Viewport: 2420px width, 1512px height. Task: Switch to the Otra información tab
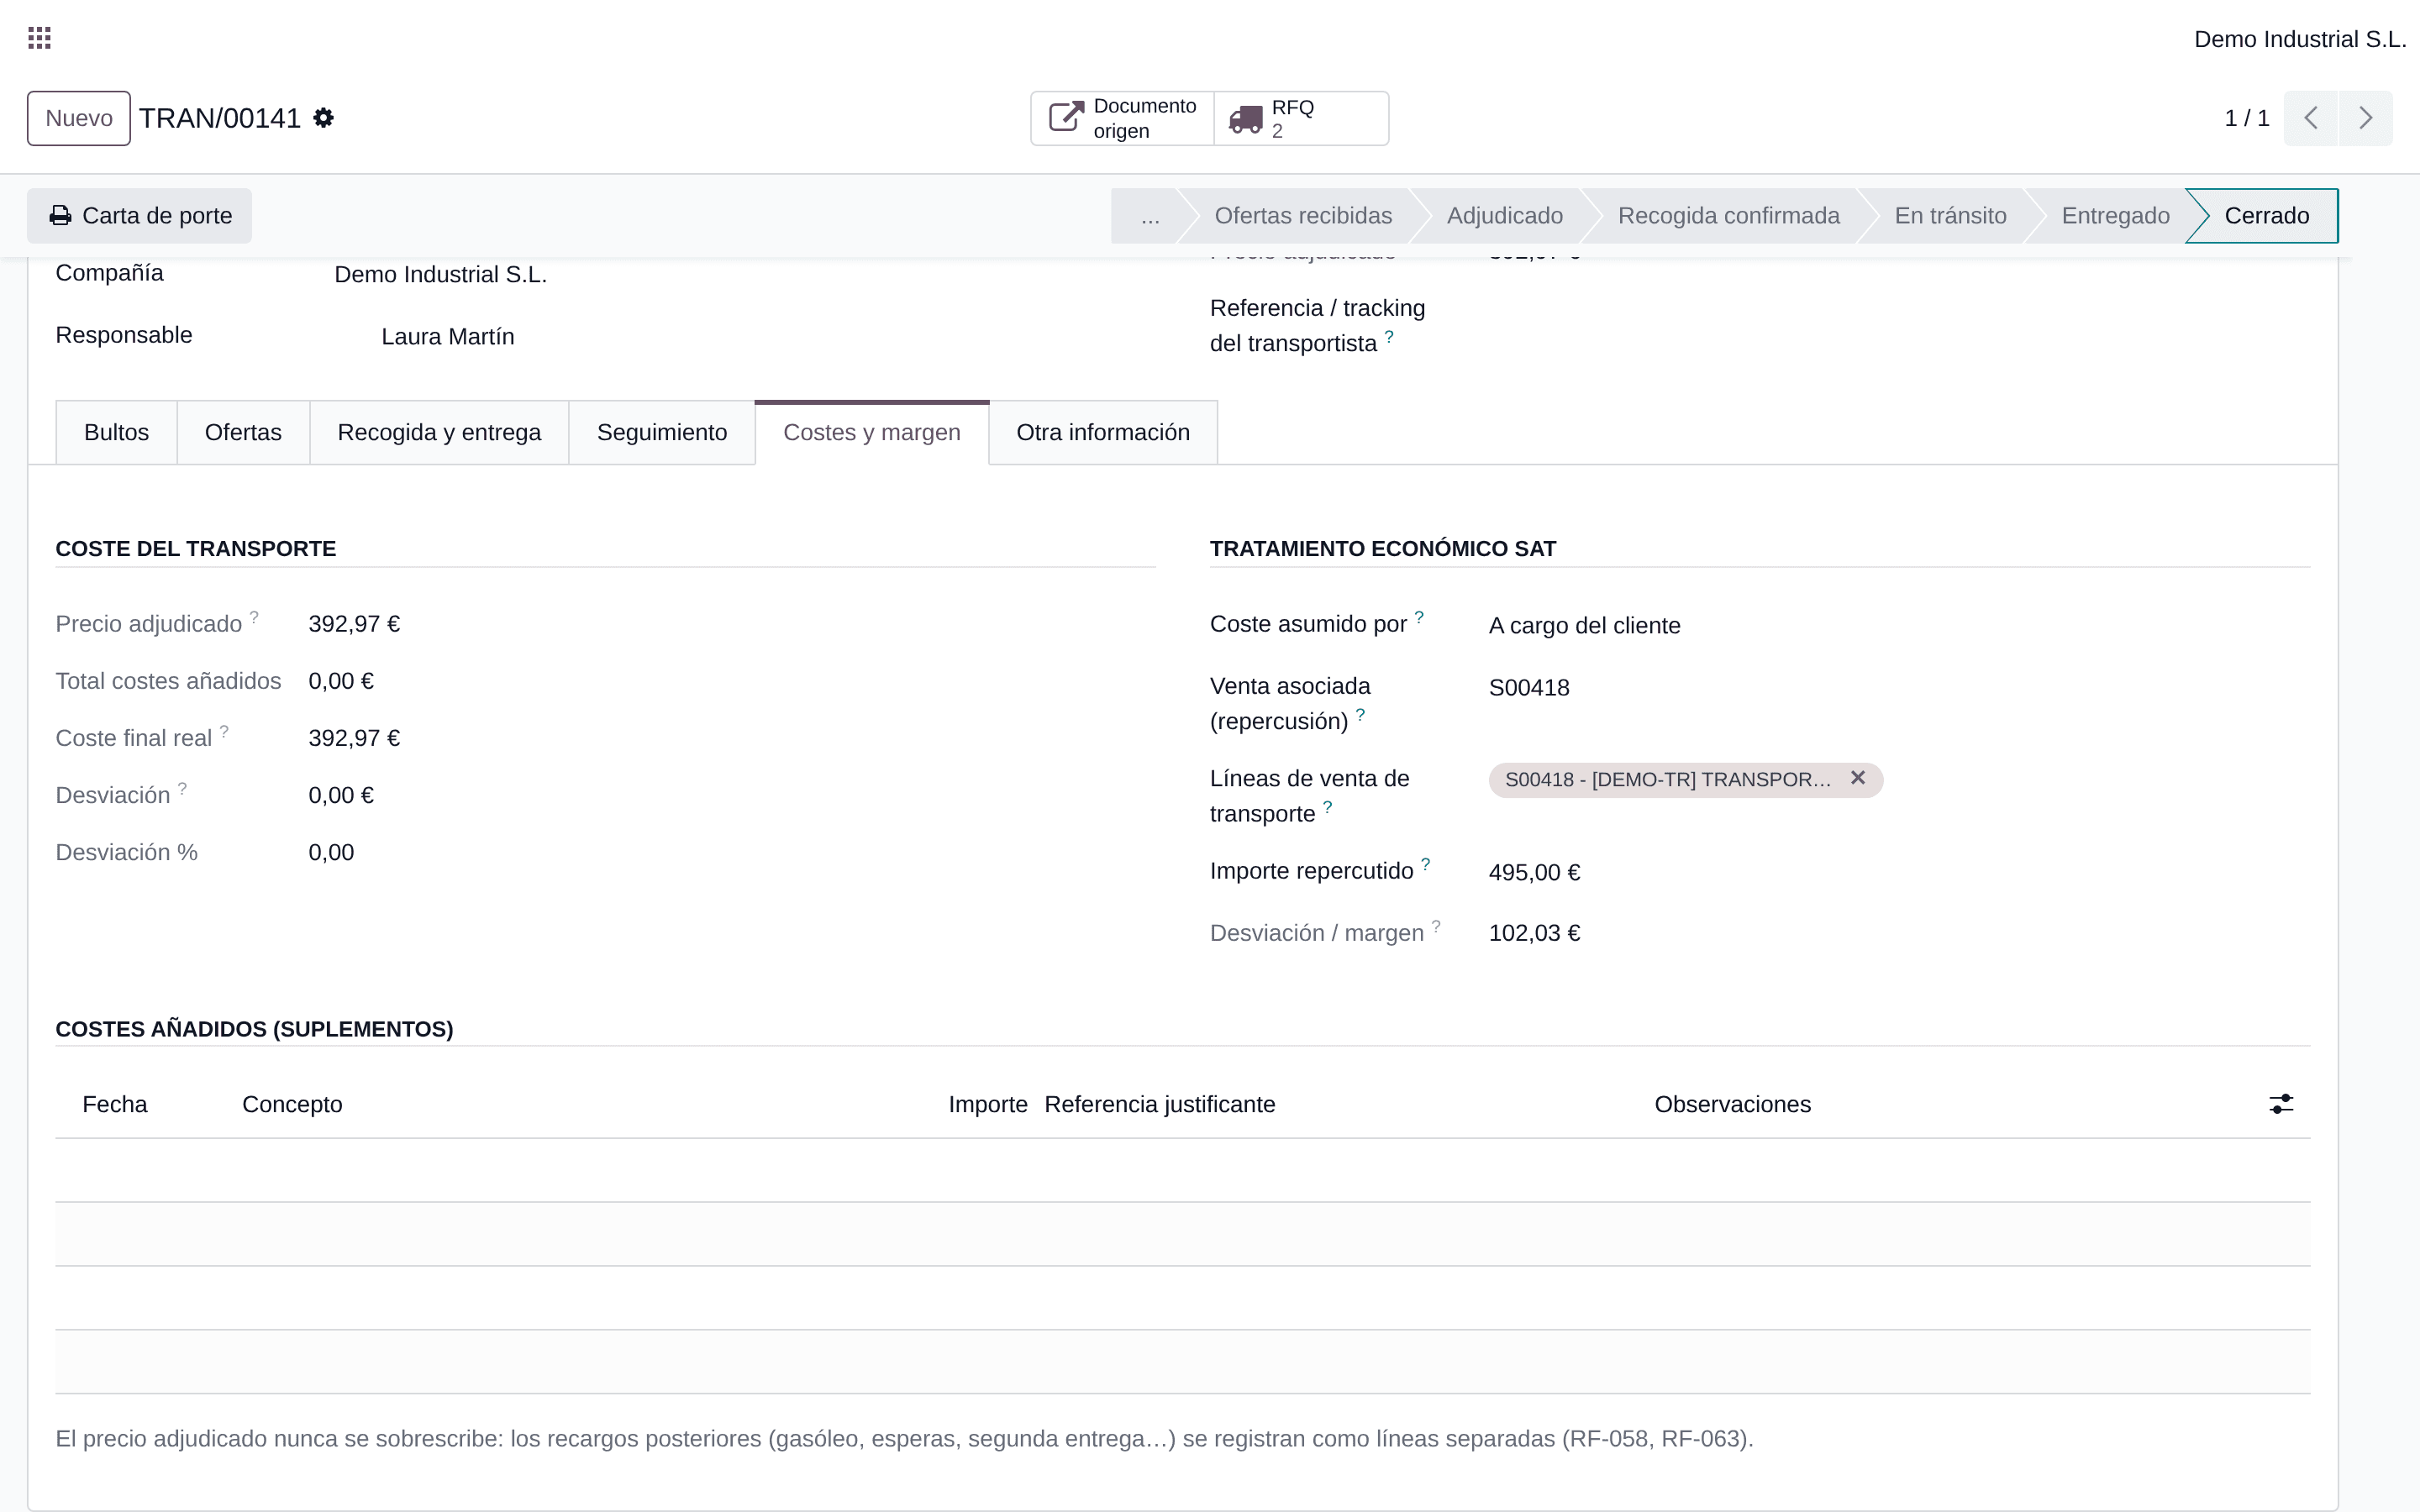point(1103,433)
